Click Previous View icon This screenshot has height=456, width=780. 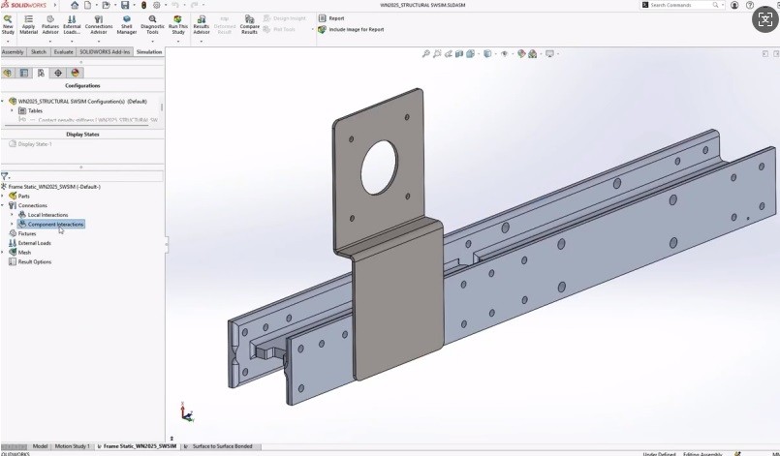click(x=449, y=53)
